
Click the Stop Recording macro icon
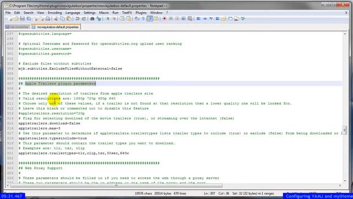point(171,19)
